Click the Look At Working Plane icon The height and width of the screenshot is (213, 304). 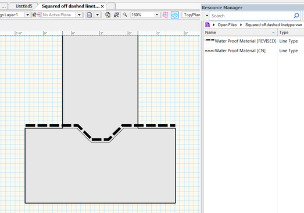(x=36, y=15)
